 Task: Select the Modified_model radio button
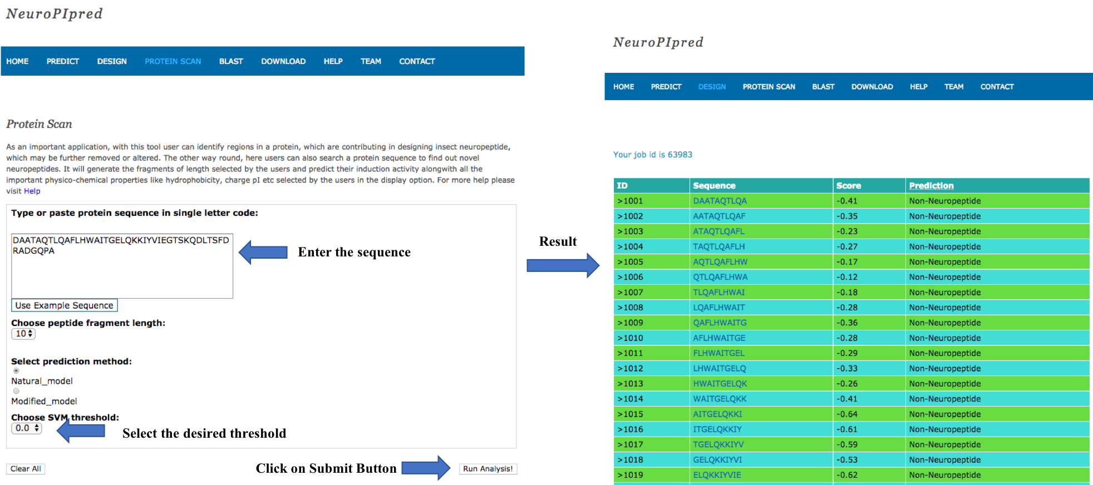(16, 391)
